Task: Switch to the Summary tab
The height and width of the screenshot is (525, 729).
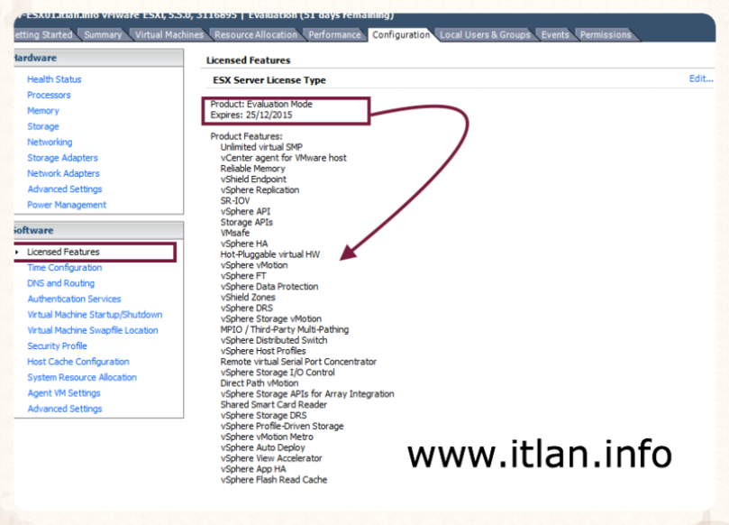Action: (103, 35)
